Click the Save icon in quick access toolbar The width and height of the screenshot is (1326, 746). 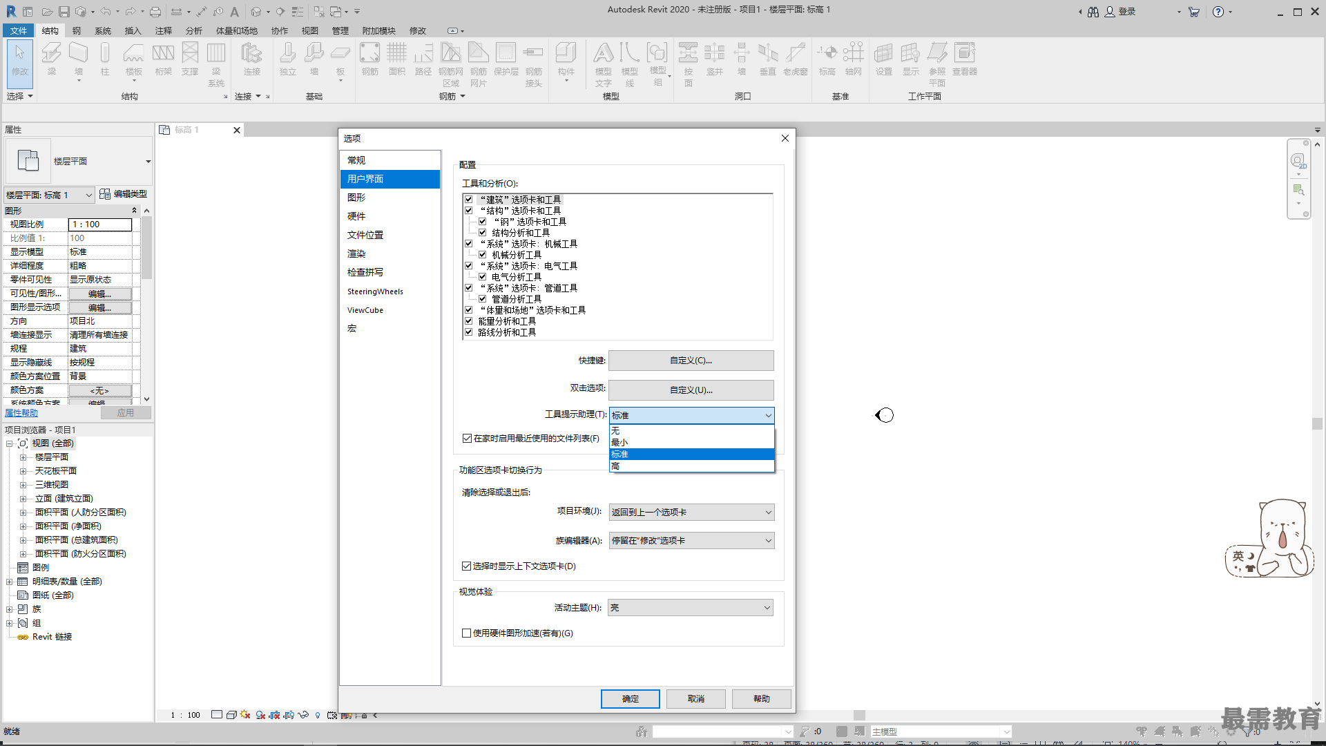(x=64, y=12)
